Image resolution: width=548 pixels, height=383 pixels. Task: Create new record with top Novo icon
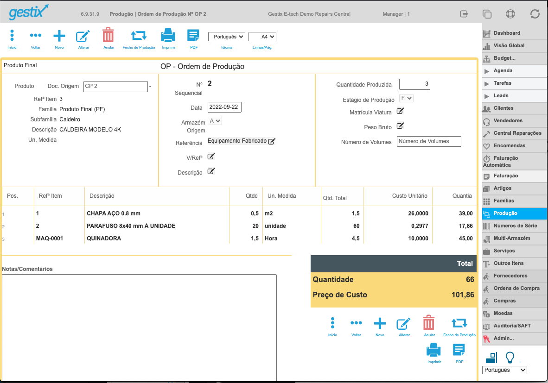coord(59,36)
